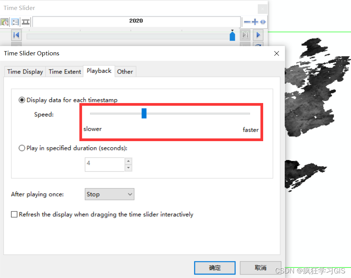Jump to first timestamp with step-back button

click(16, 35)
